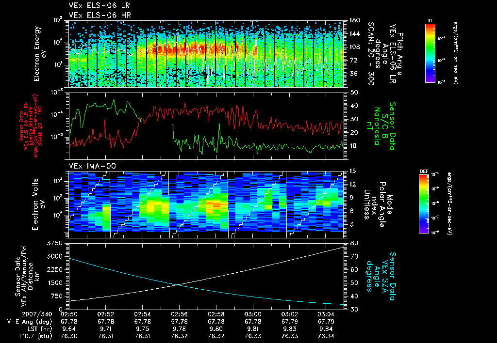This screenshot has height=343, width=497.
Task: Click the 03:04 time tick label
Action: [327, 314]
